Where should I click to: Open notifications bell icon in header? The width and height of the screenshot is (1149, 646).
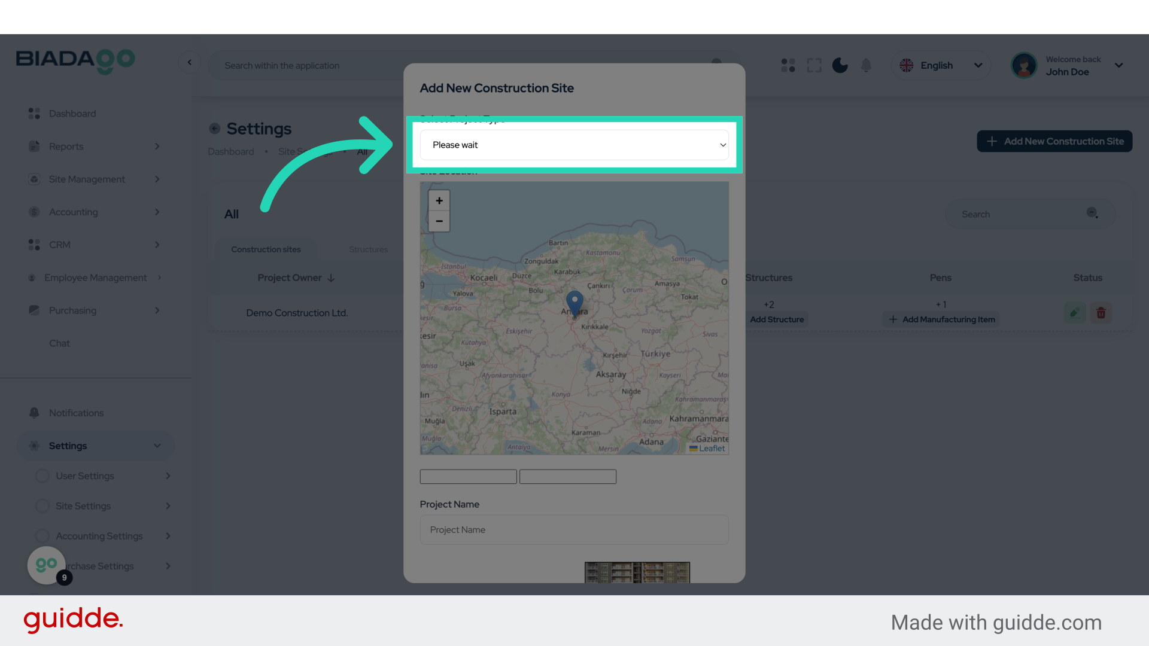pos(866,65)
